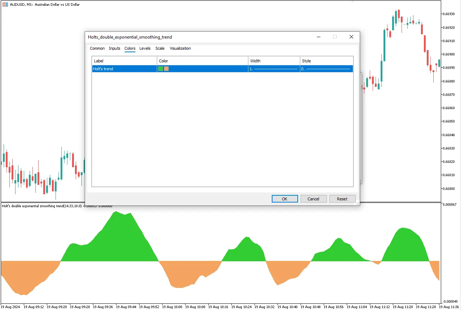Screen dimensions: 461x311
Task: Open the Style line type dropdown
Action: click(x=326, y=69)
